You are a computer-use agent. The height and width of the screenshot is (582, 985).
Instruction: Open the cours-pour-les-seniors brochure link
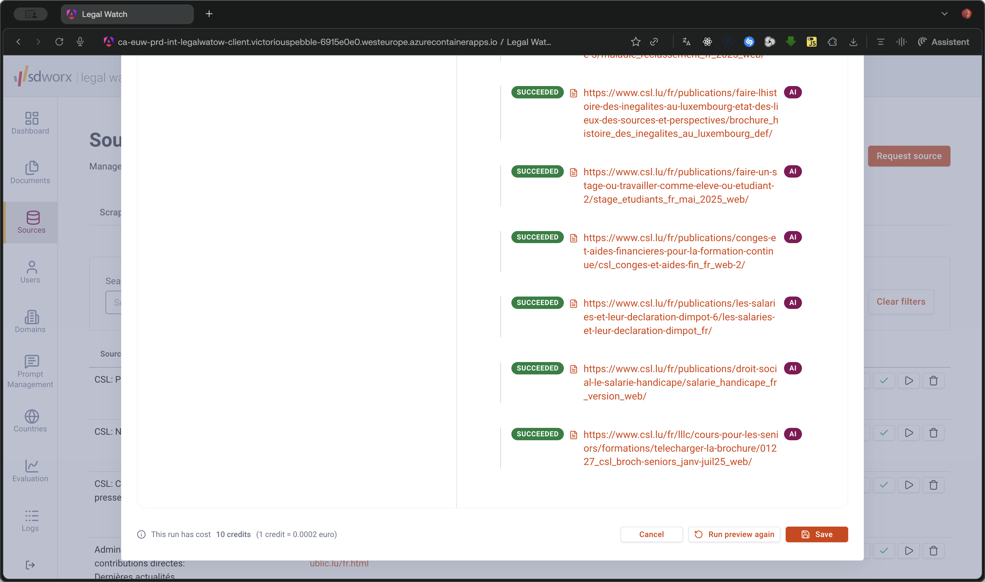[x=680, y=448]
